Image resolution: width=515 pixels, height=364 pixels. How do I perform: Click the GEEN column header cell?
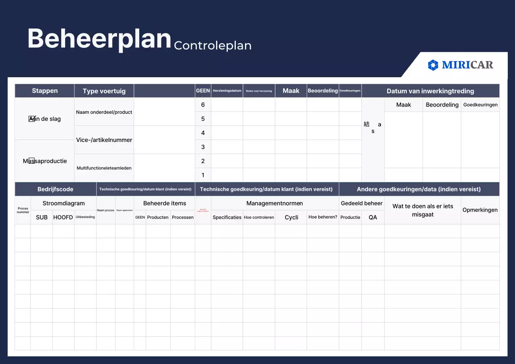[x=203, y=90]
